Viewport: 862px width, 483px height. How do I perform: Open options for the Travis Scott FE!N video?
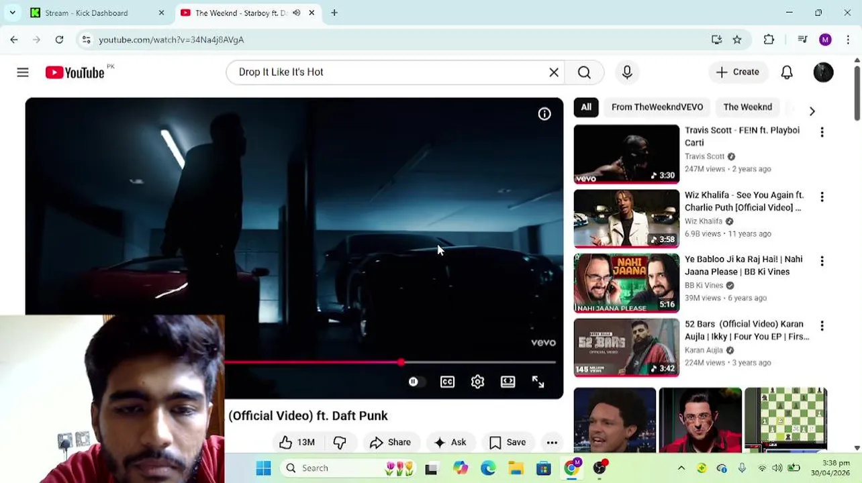click(x=822, y=132)
